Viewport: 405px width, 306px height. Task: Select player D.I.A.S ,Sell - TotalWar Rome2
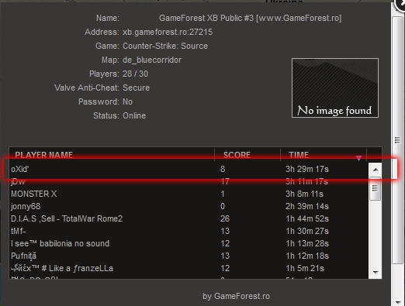coord(189,218)
